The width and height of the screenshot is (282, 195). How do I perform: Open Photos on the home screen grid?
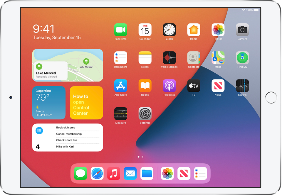click(218, 30)
